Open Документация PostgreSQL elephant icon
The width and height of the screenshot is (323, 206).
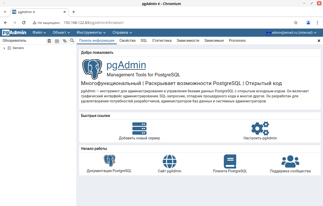109,161
